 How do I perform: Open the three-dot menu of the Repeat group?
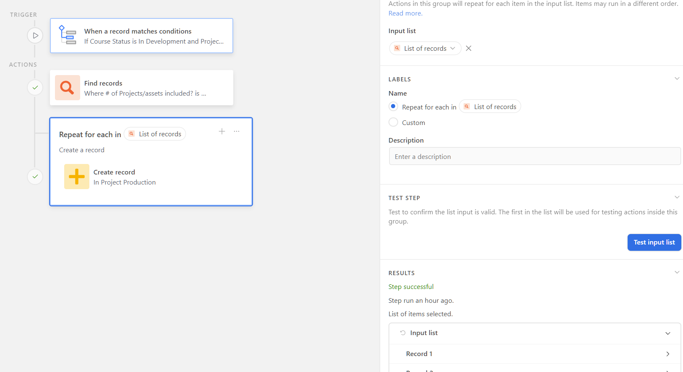[237, 132]
